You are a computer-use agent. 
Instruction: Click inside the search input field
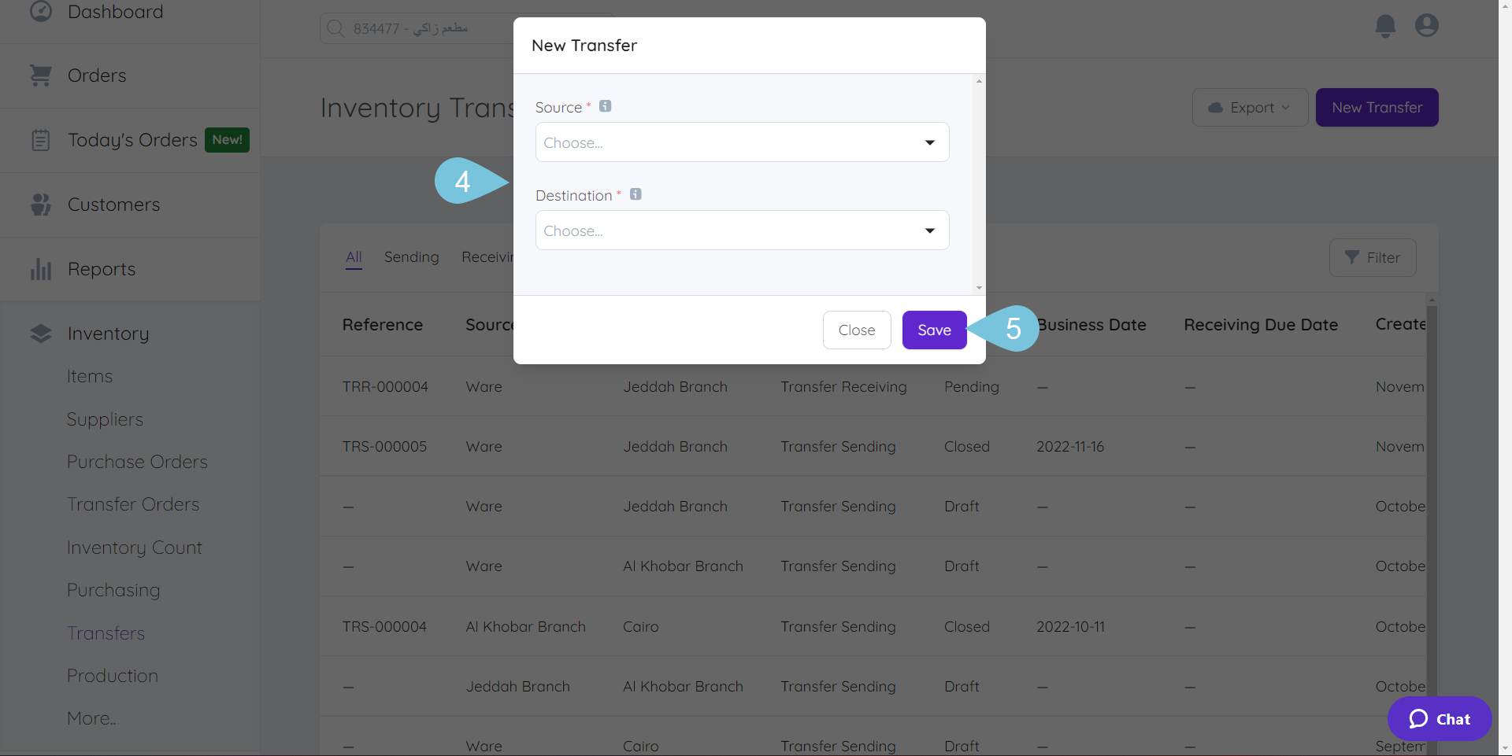click(441, 28)
